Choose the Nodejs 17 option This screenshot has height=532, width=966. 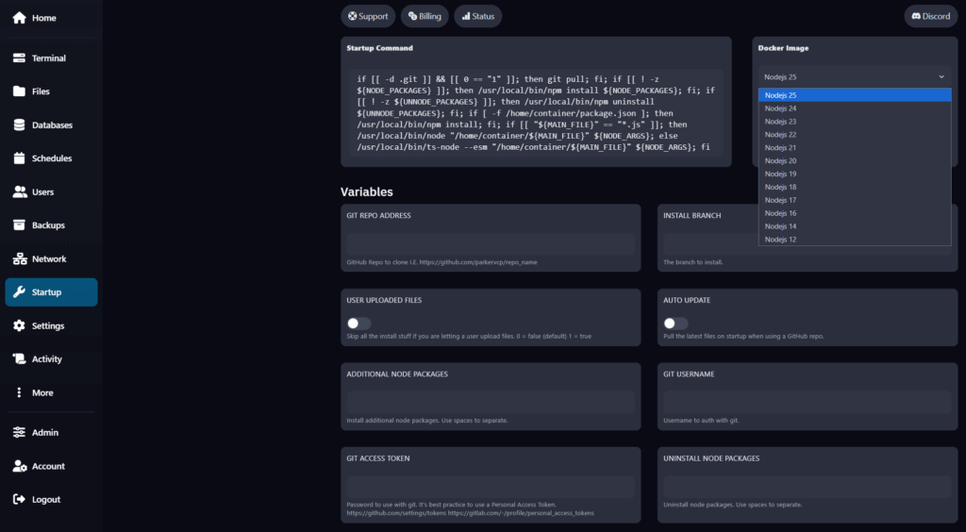tap(855, 200)
